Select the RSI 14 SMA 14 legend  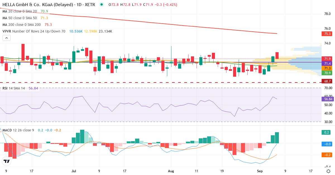[14, 88]
